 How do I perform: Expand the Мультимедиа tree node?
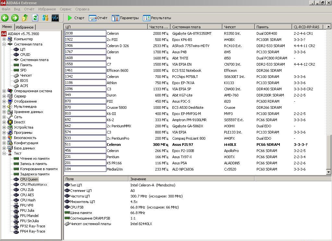[x=4, y=107]
